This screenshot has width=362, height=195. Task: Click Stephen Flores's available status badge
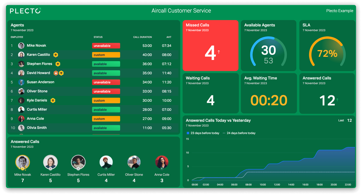coord(106,64)
